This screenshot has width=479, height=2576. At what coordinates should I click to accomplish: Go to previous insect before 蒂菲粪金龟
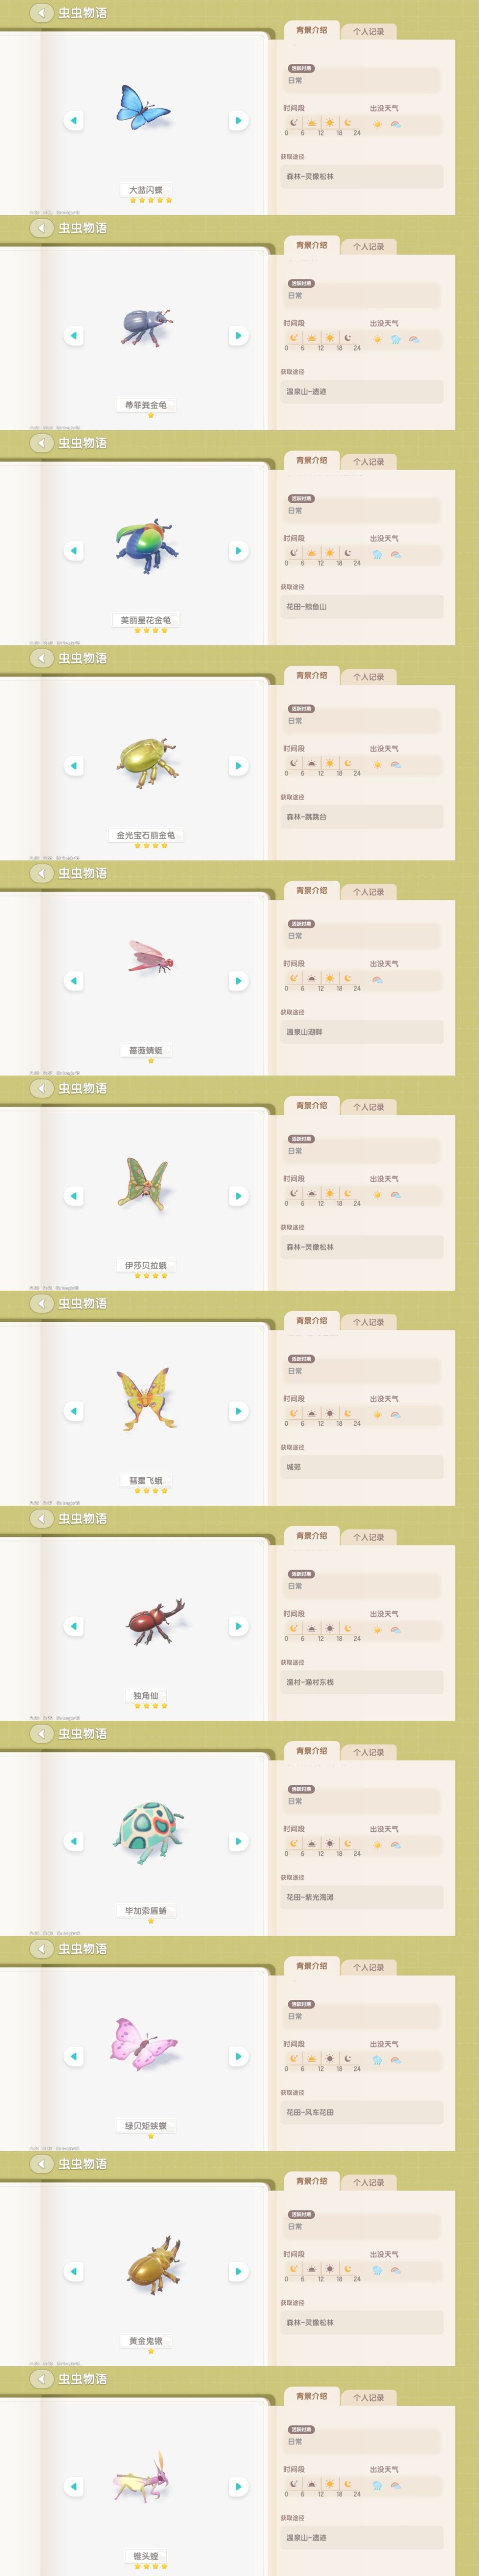pos(73,335)
